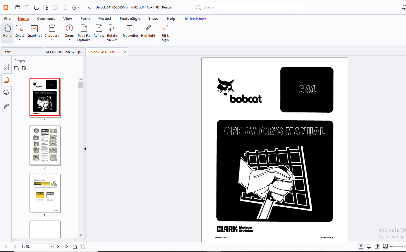Image resolution: width=406 pixels, height=252 pixels.
Task: Click the Pages panel vertical scrollbar thumb
Action: 80,85
